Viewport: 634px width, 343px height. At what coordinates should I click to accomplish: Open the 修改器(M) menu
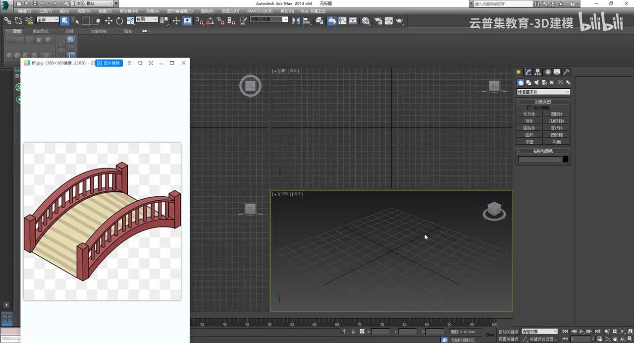[129, 11]
